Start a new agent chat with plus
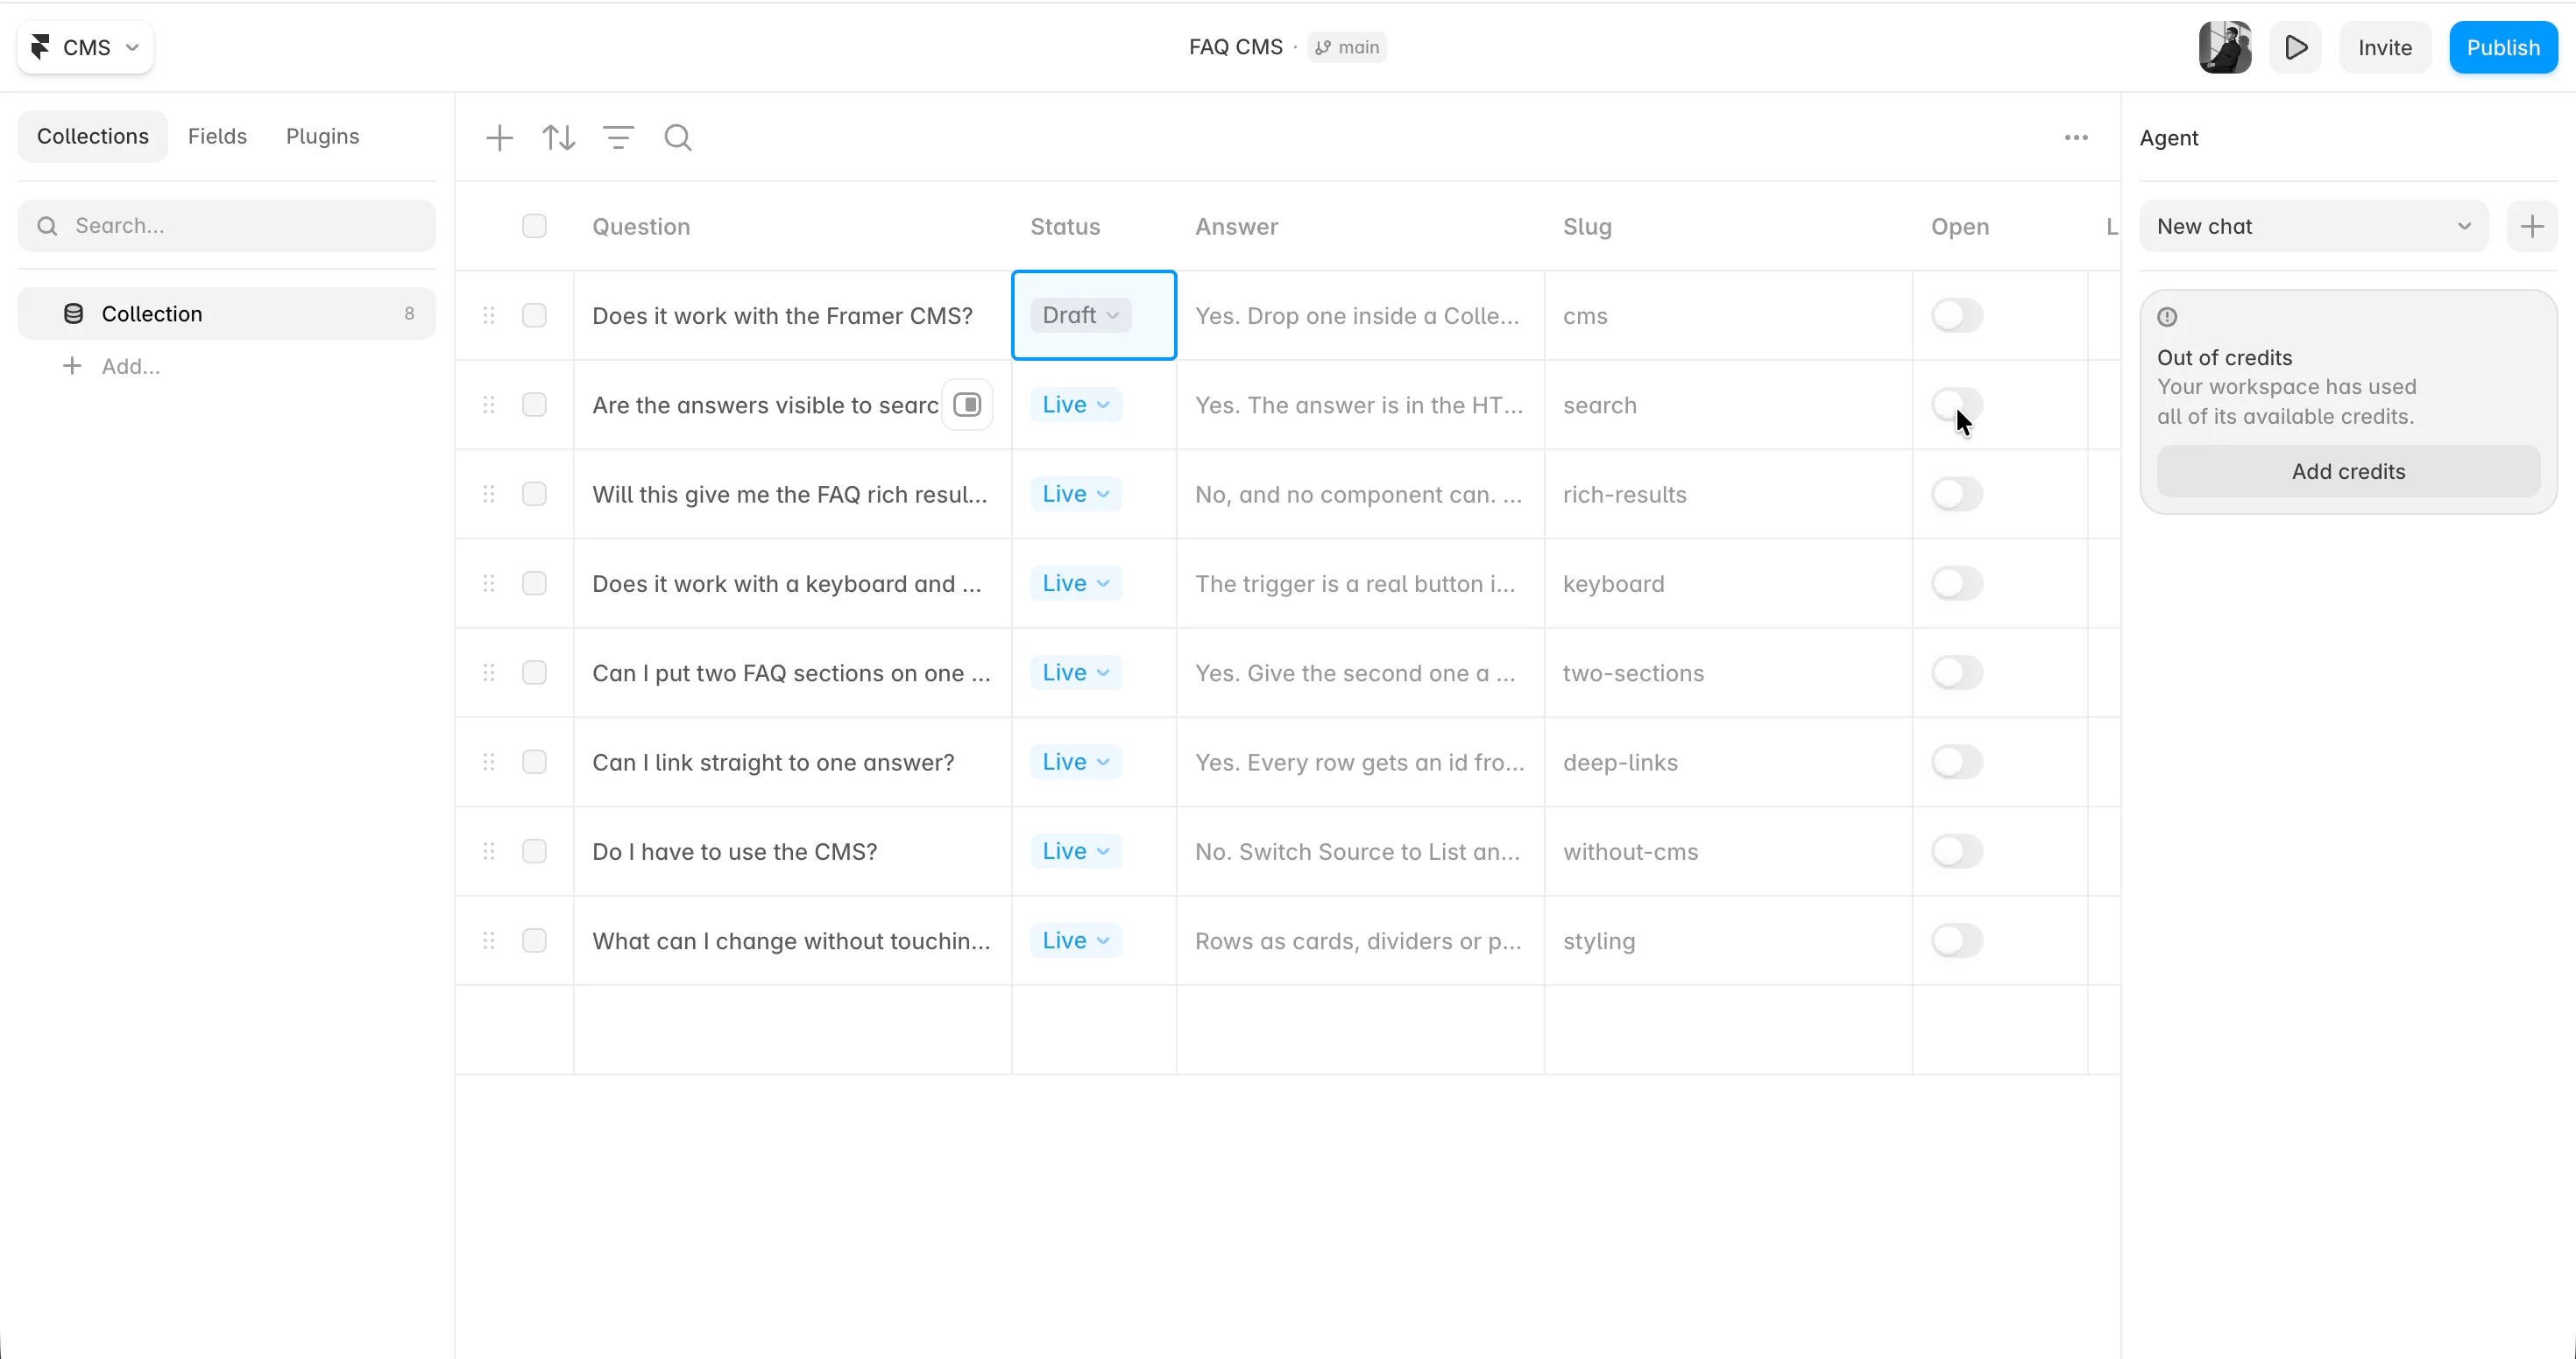 click(x=2531, y=227)
